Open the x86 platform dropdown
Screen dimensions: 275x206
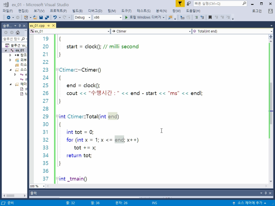tap(121, 18)
